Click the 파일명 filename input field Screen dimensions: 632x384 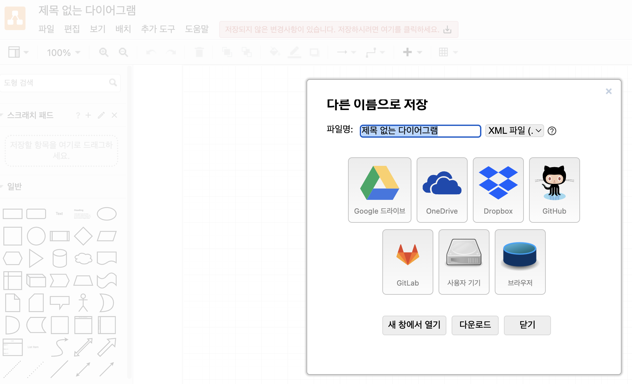pyautogui.click(x=420, y=131)
